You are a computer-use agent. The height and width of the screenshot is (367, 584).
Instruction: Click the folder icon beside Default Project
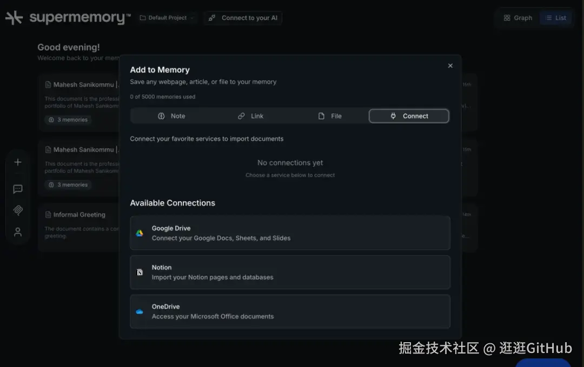143,18
